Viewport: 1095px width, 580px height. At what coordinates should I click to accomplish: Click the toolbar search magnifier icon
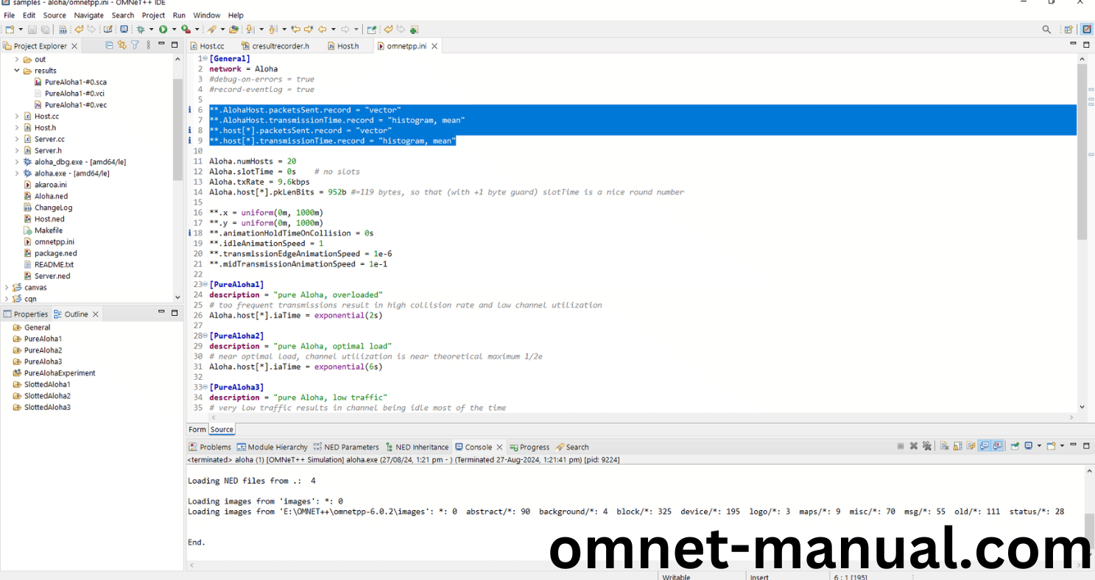tap(1046, 29)
